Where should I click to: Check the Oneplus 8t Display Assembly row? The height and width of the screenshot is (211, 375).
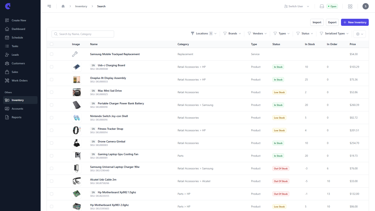(x=52, y=79)
